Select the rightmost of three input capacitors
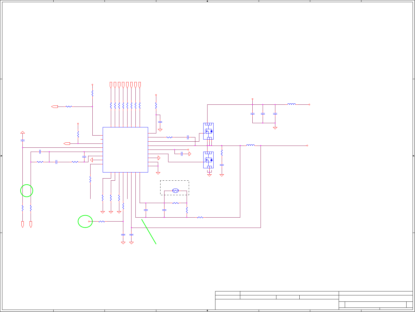The height and width of the screenshot is (312, 415). [x=275, y=114]
